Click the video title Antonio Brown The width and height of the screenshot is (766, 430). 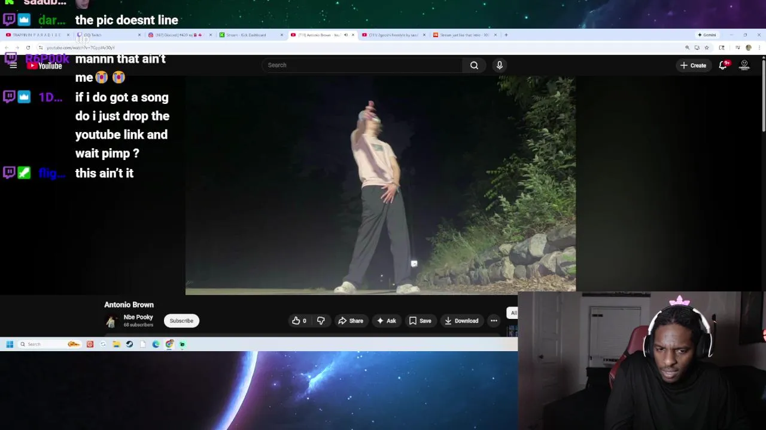point(129,305)
